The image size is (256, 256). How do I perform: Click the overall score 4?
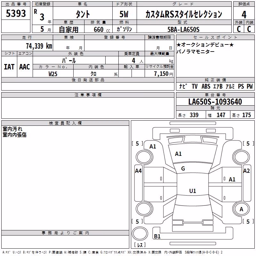[244, 14]
